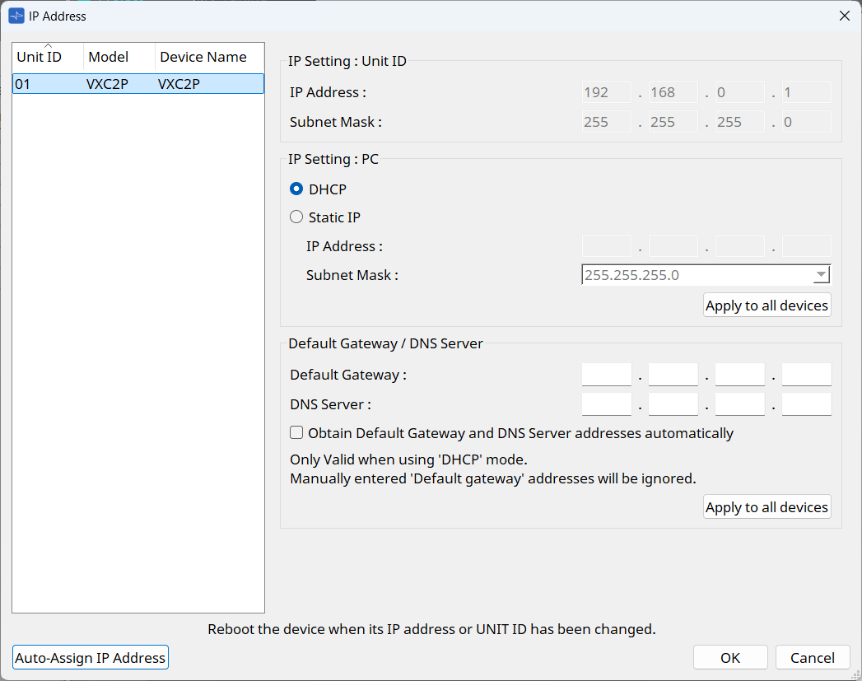The image size is (862, 681).
Task: Select the VXC2P device row with Unit ID 01
Action: 137,84
